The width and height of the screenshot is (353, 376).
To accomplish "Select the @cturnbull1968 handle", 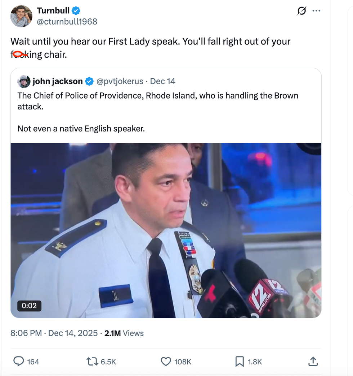I will tap(67, 22).
